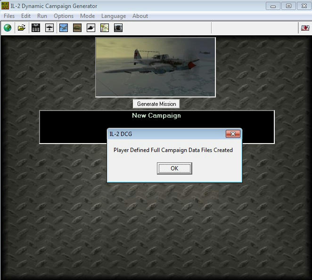Click the IL-2 logo icon at toolbar right
This screenshot has width=312, height=280.
[305, 28]
